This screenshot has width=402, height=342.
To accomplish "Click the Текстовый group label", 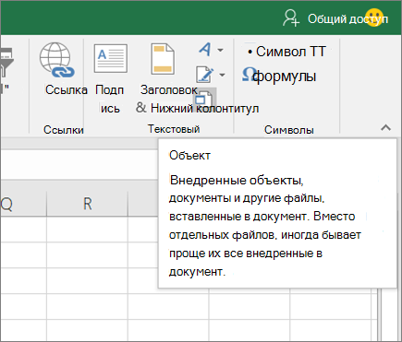I will point(174,129).
